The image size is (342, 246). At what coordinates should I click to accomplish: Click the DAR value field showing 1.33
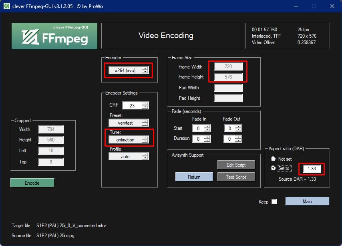coord(312,169)
